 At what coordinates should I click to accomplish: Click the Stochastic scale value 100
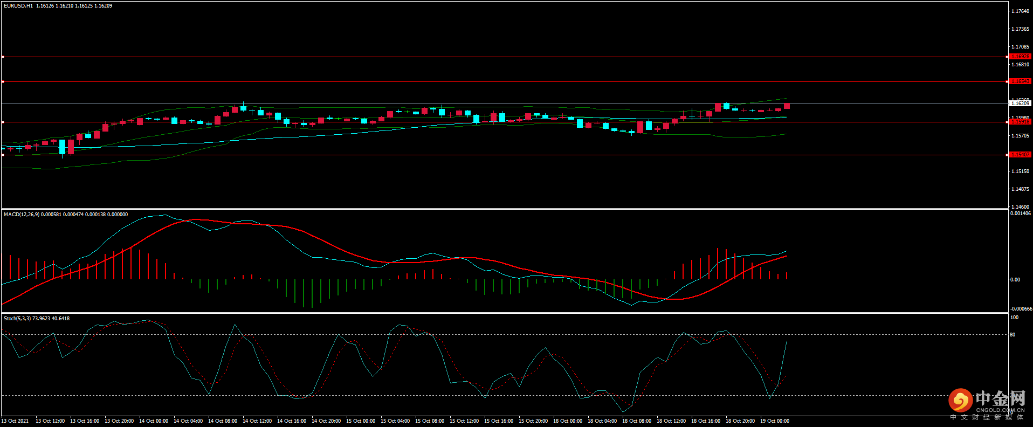coord(1014,318)
